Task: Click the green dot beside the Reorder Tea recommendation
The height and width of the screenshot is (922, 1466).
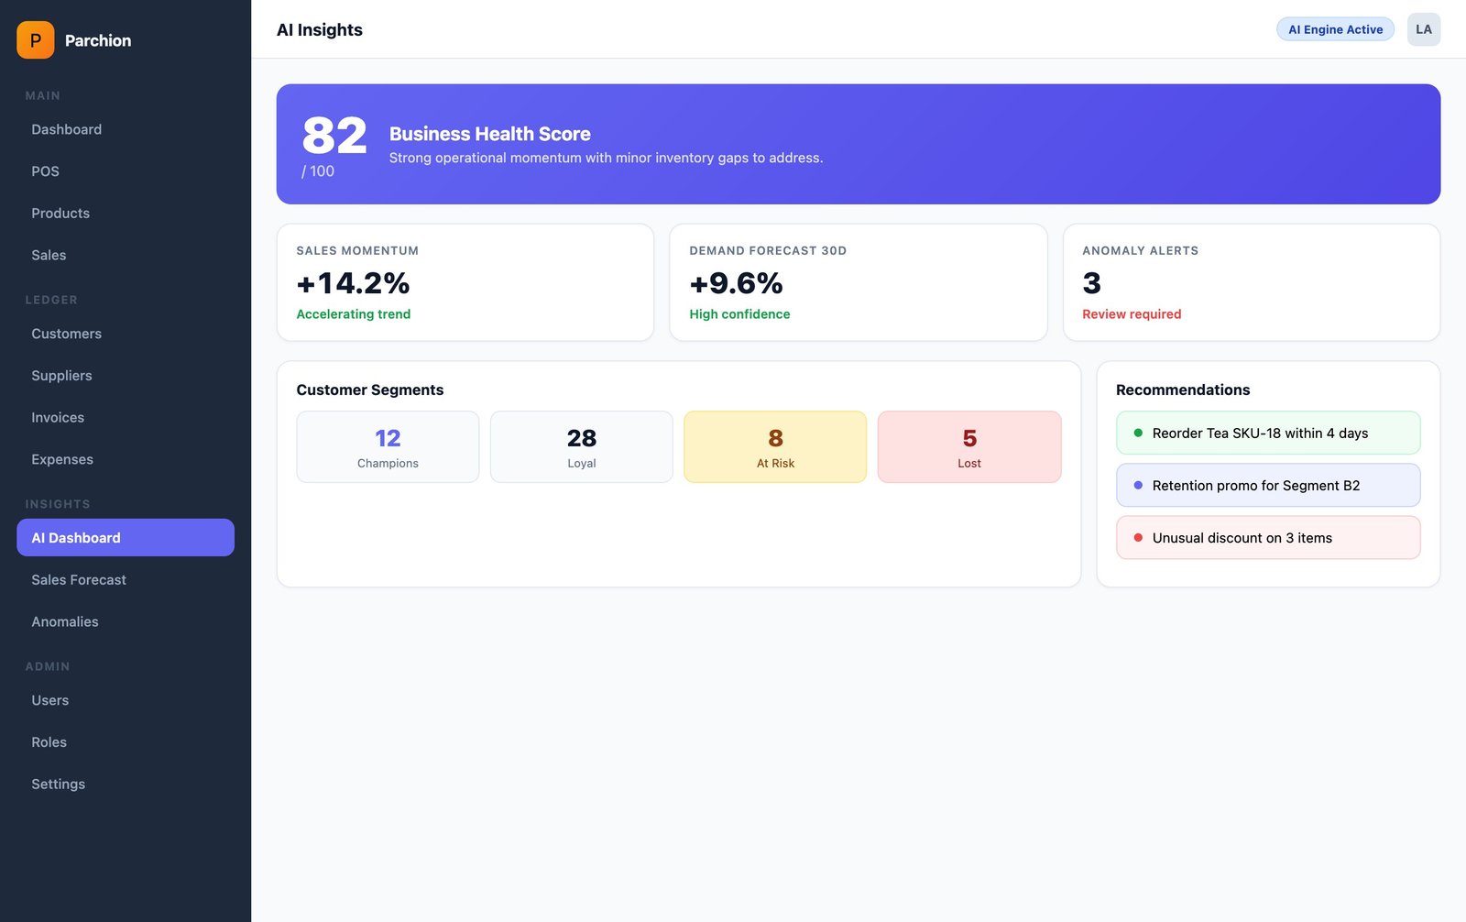Action: click(x=1138, y=432)
